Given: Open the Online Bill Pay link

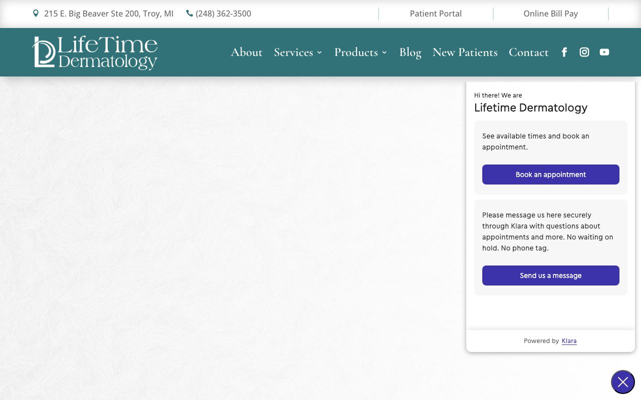Looking at the screenshot, I should (551, 13).
